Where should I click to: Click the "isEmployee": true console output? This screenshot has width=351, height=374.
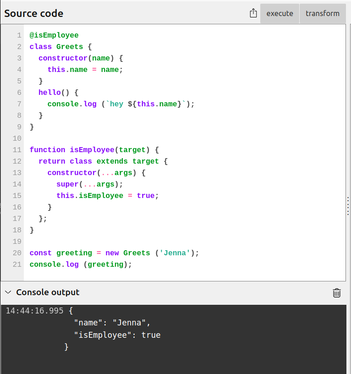click(117, 335)
